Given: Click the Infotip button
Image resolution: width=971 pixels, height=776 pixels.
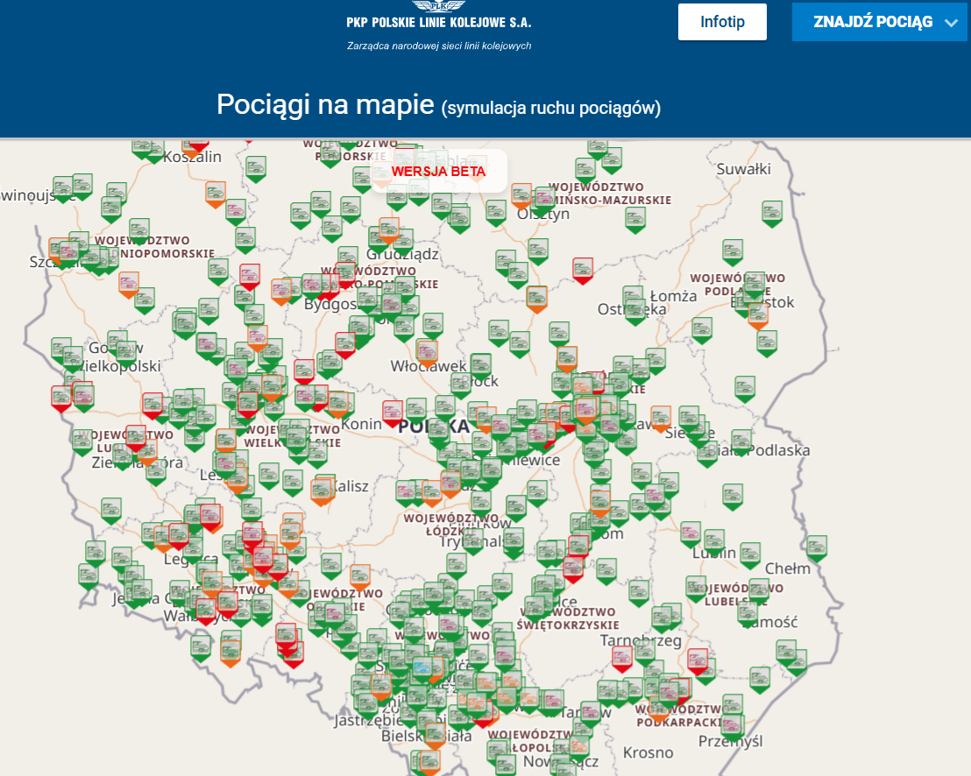Looking at the screenshot, I should [x=722, y=21].
